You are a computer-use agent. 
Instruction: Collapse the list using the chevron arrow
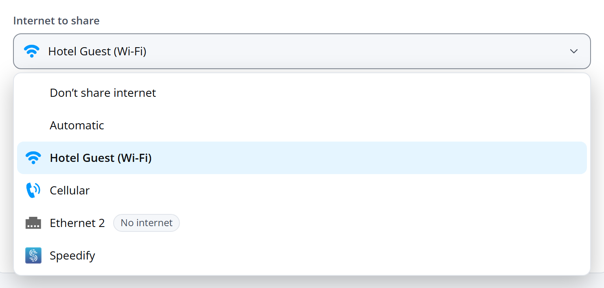click(574, 51)
